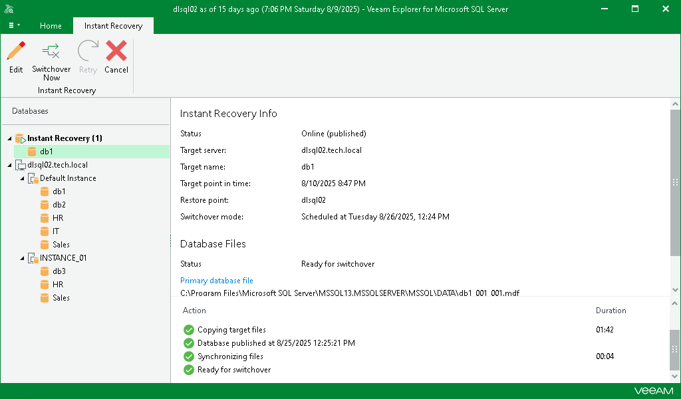Collapse the INSTANCE_01 node
The height and width of the screenshot is (399, 681).
pyautogui.click(x=22, y=258)
